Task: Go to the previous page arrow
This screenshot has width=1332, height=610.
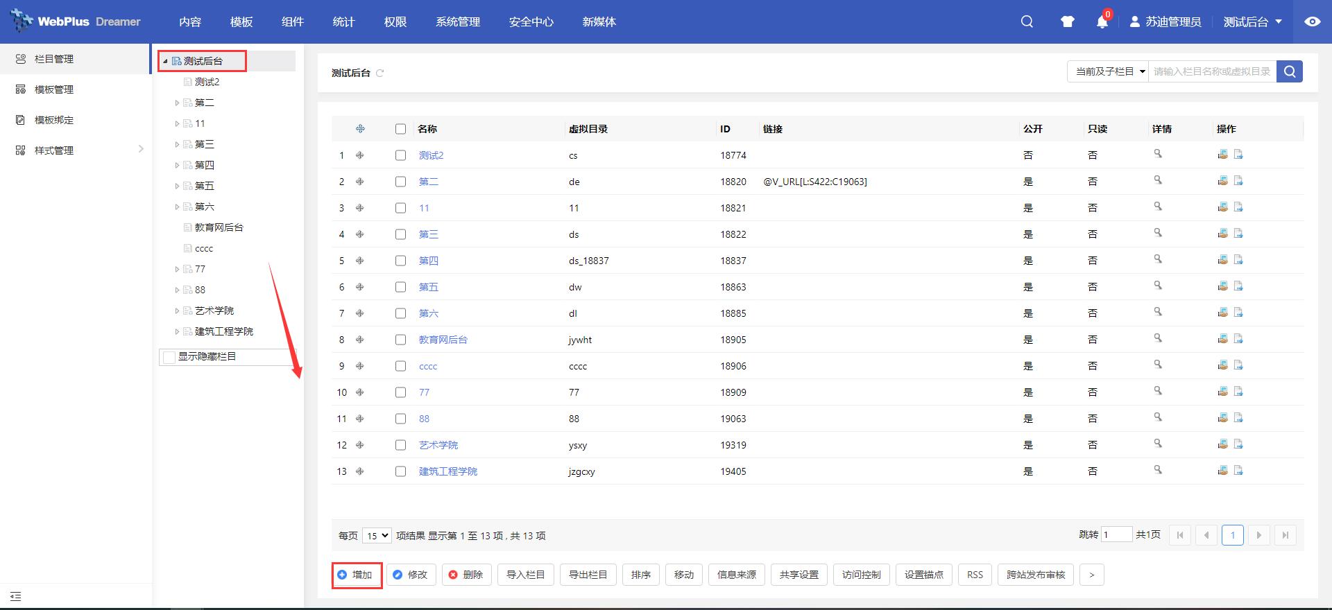Action: (1206, 535)
